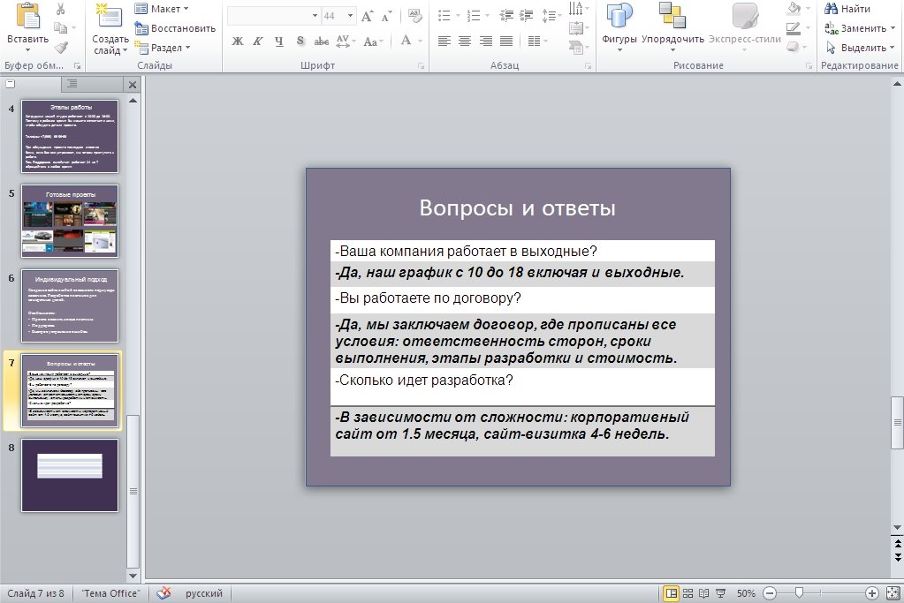904x603 pixels.
Task: Click the Find (Найти) button
Action: coord(847,9)
